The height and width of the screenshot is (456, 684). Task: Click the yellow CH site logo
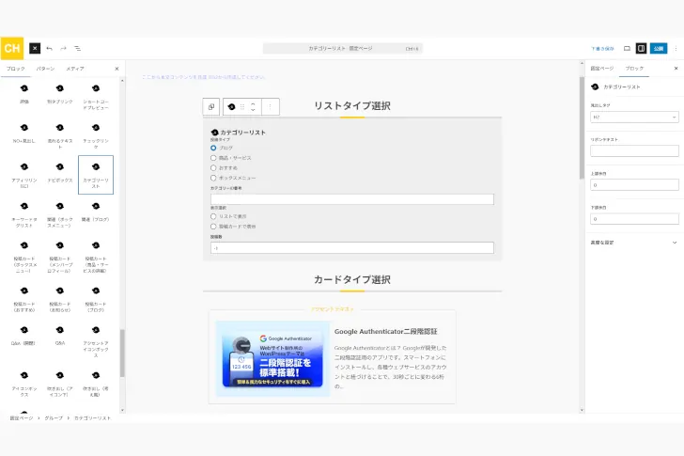tap(12, 49)
